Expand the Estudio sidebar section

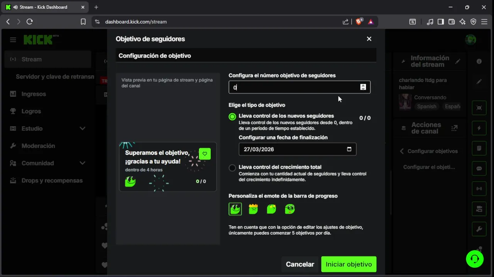[x=82, y=128]
